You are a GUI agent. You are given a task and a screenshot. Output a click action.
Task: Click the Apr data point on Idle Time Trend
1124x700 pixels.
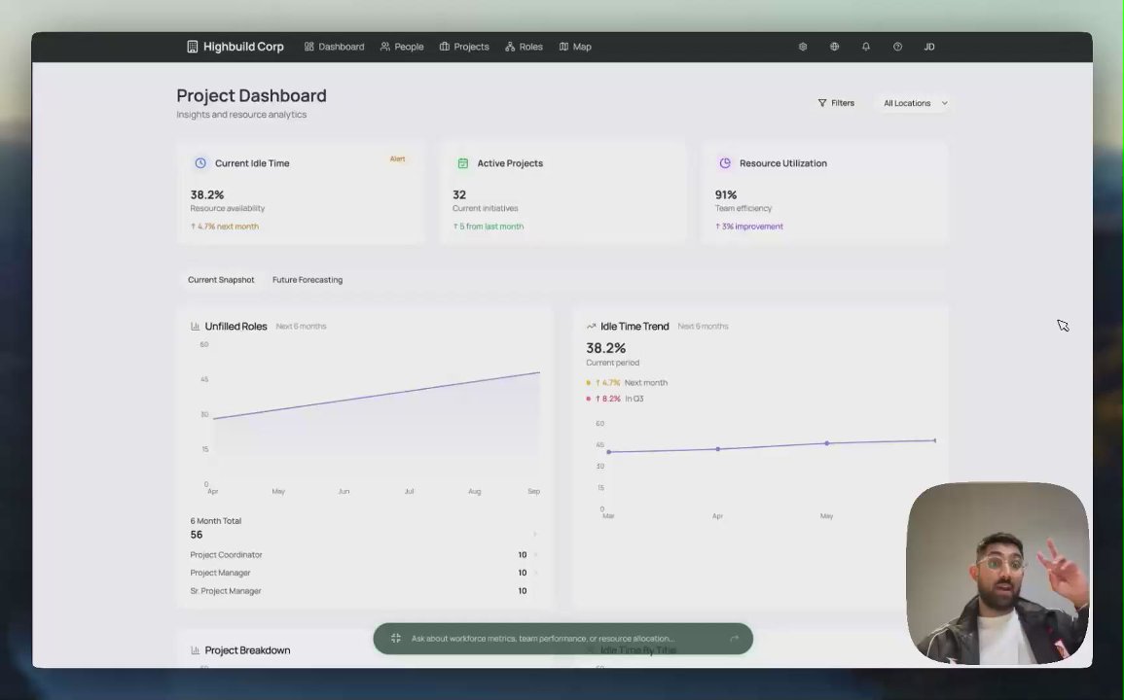[717, 449]
